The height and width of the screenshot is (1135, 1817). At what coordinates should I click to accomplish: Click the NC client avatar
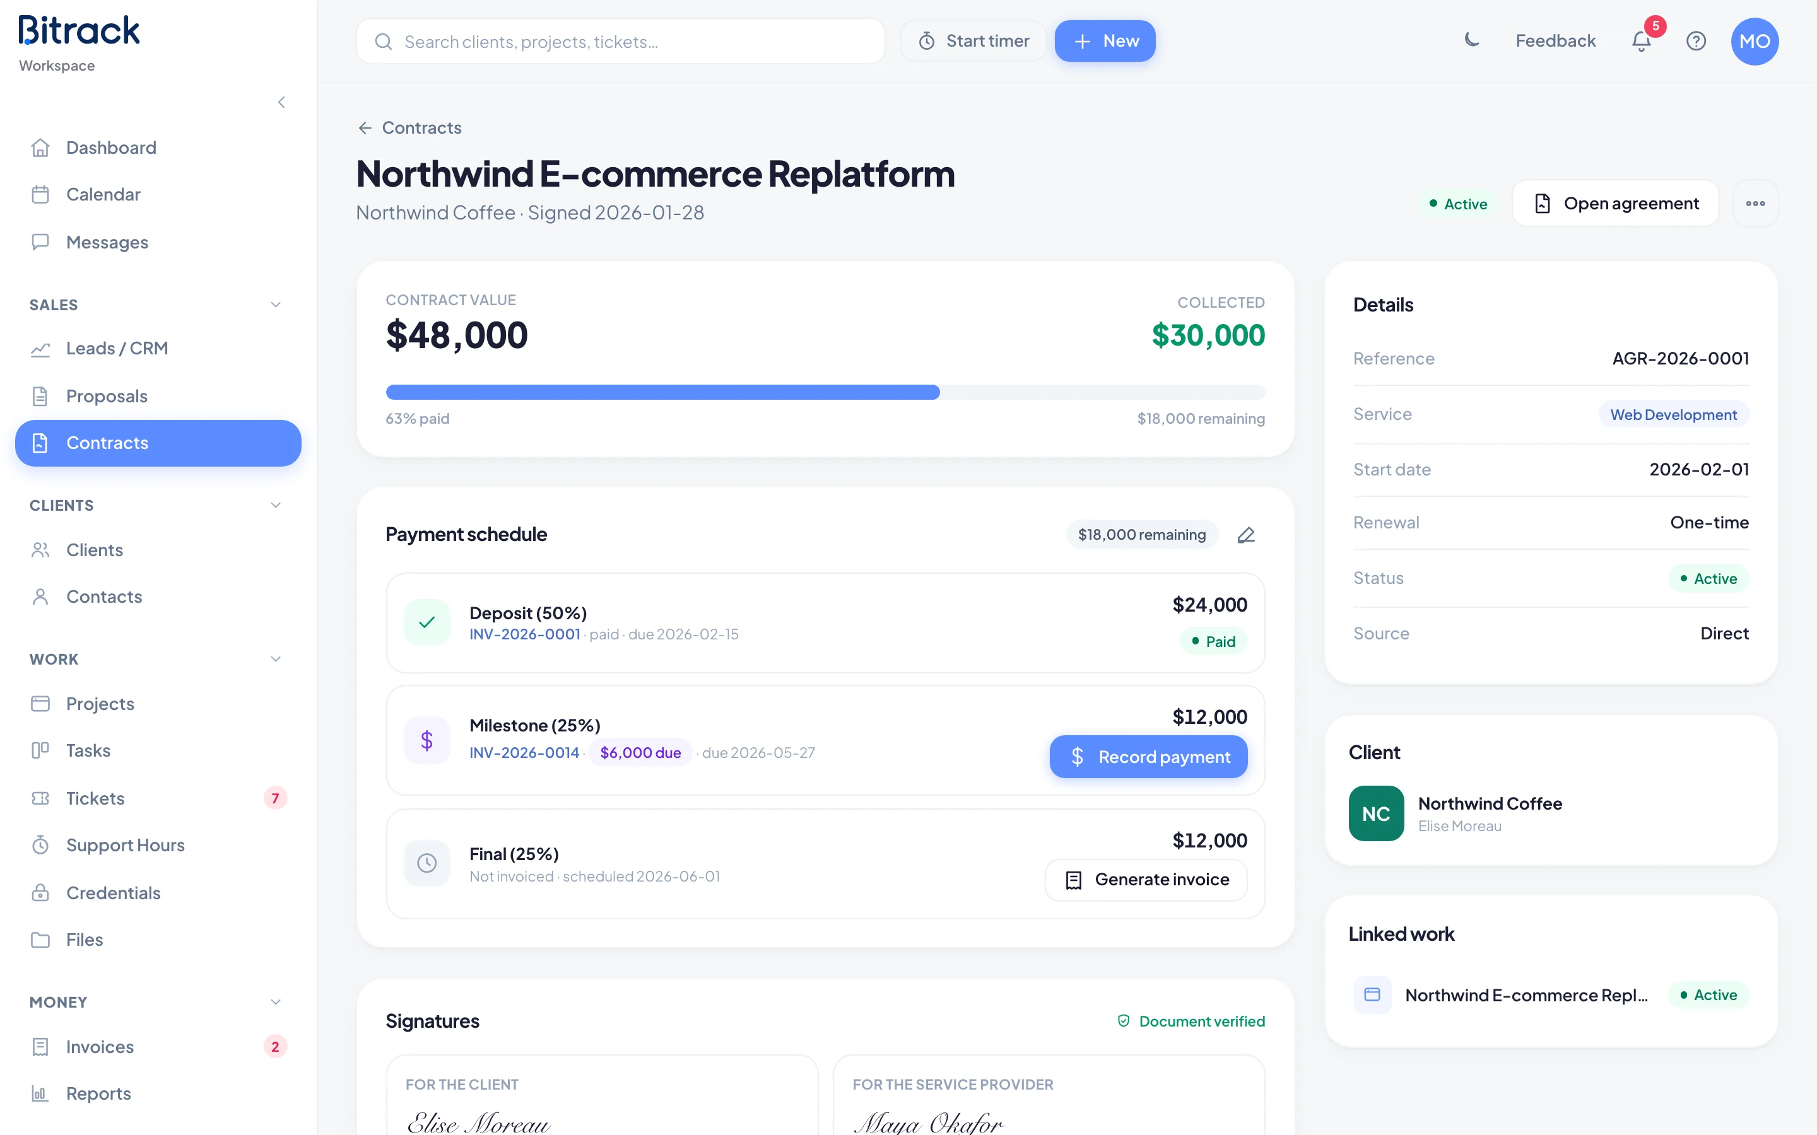pyautogui.click(x=1376, y=813)
